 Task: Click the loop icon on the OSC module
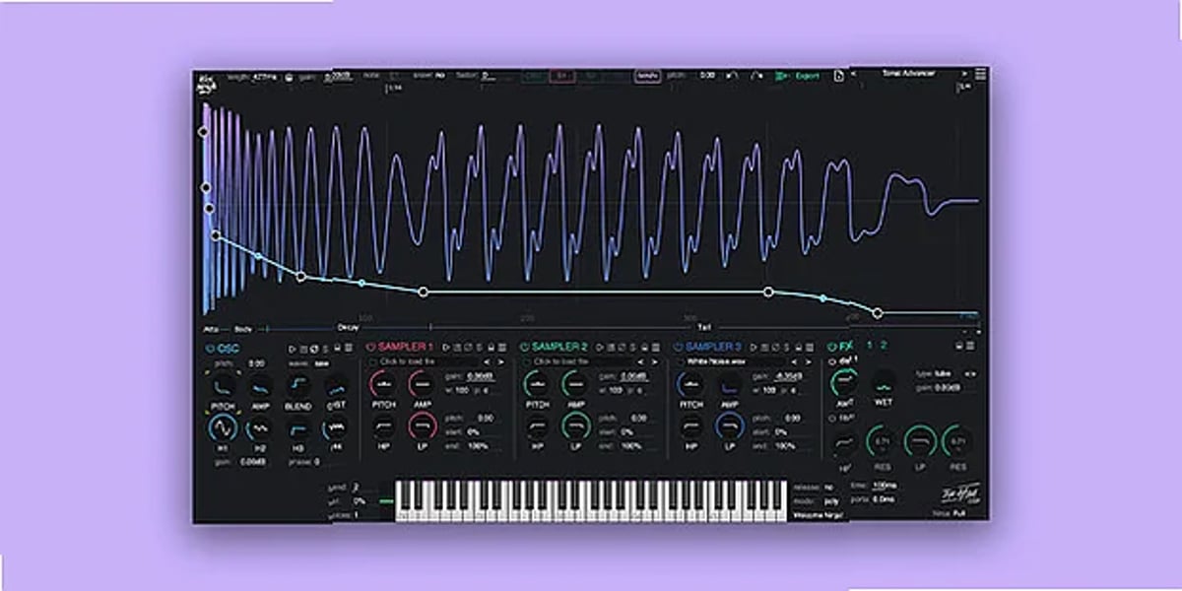click(x=313, y=347)
